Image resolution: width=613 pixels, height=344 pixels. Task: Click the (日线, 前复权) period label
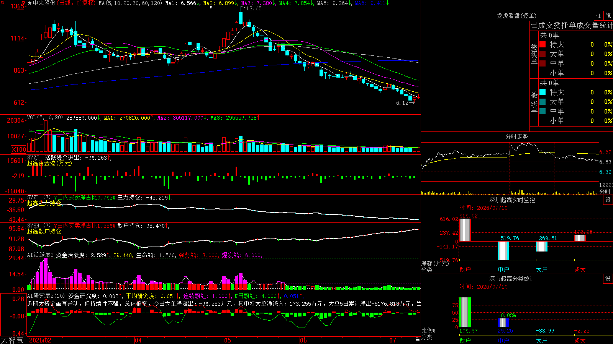tap(76, 3)
